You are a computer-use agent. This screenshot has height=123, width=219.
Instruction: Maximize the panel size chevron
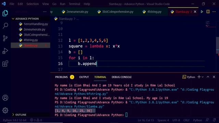pyautogui.click(x=208, y=77)
